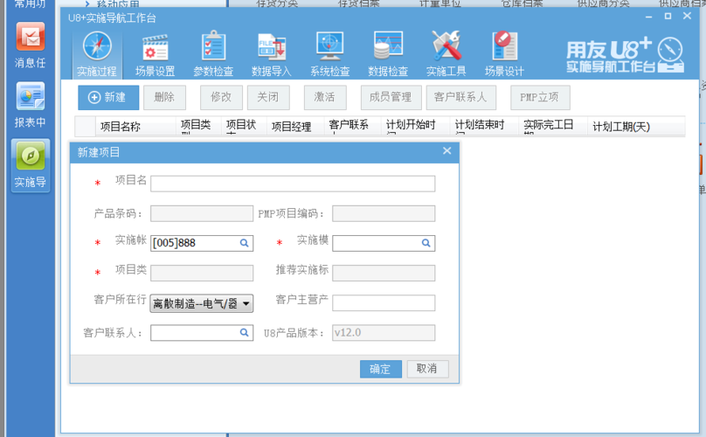Focus the 客户主营产 input field
Image resolution: width=706 pixels, height=437 pixels.
tap(384, 302)
